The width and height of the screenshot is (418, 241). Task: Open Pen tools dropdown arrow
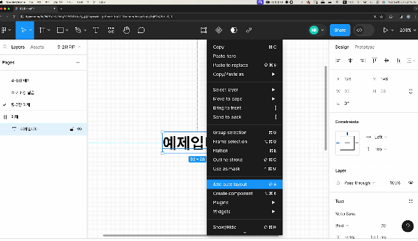[x=85, y=30]
